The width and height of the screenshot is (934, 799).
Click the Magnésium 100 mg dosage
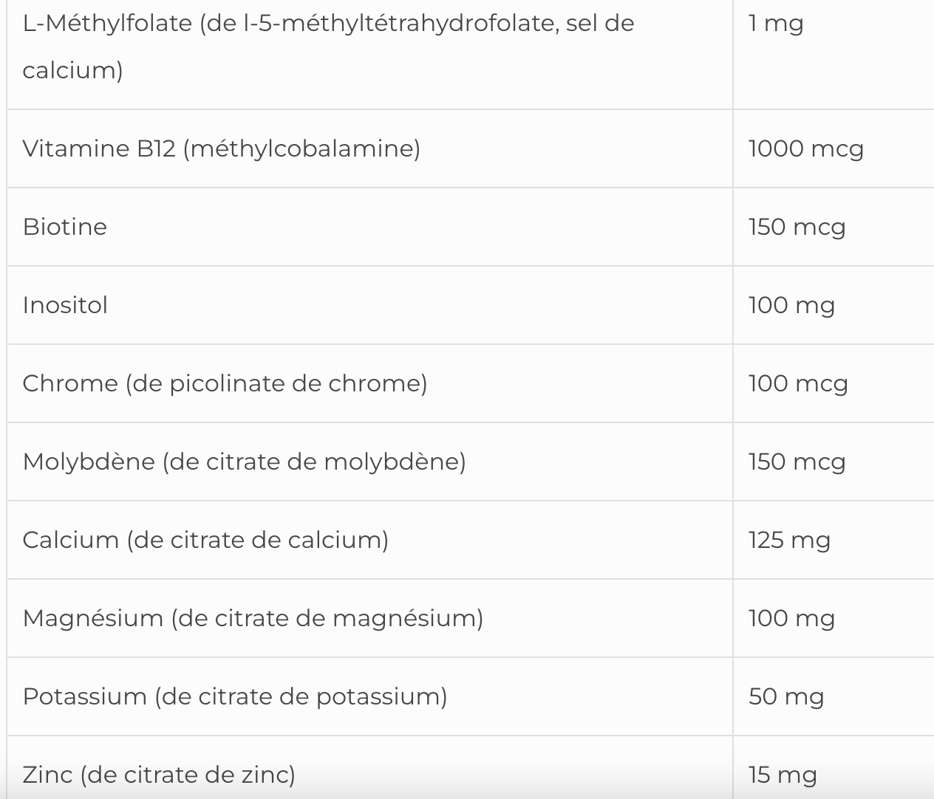point(791,619)
